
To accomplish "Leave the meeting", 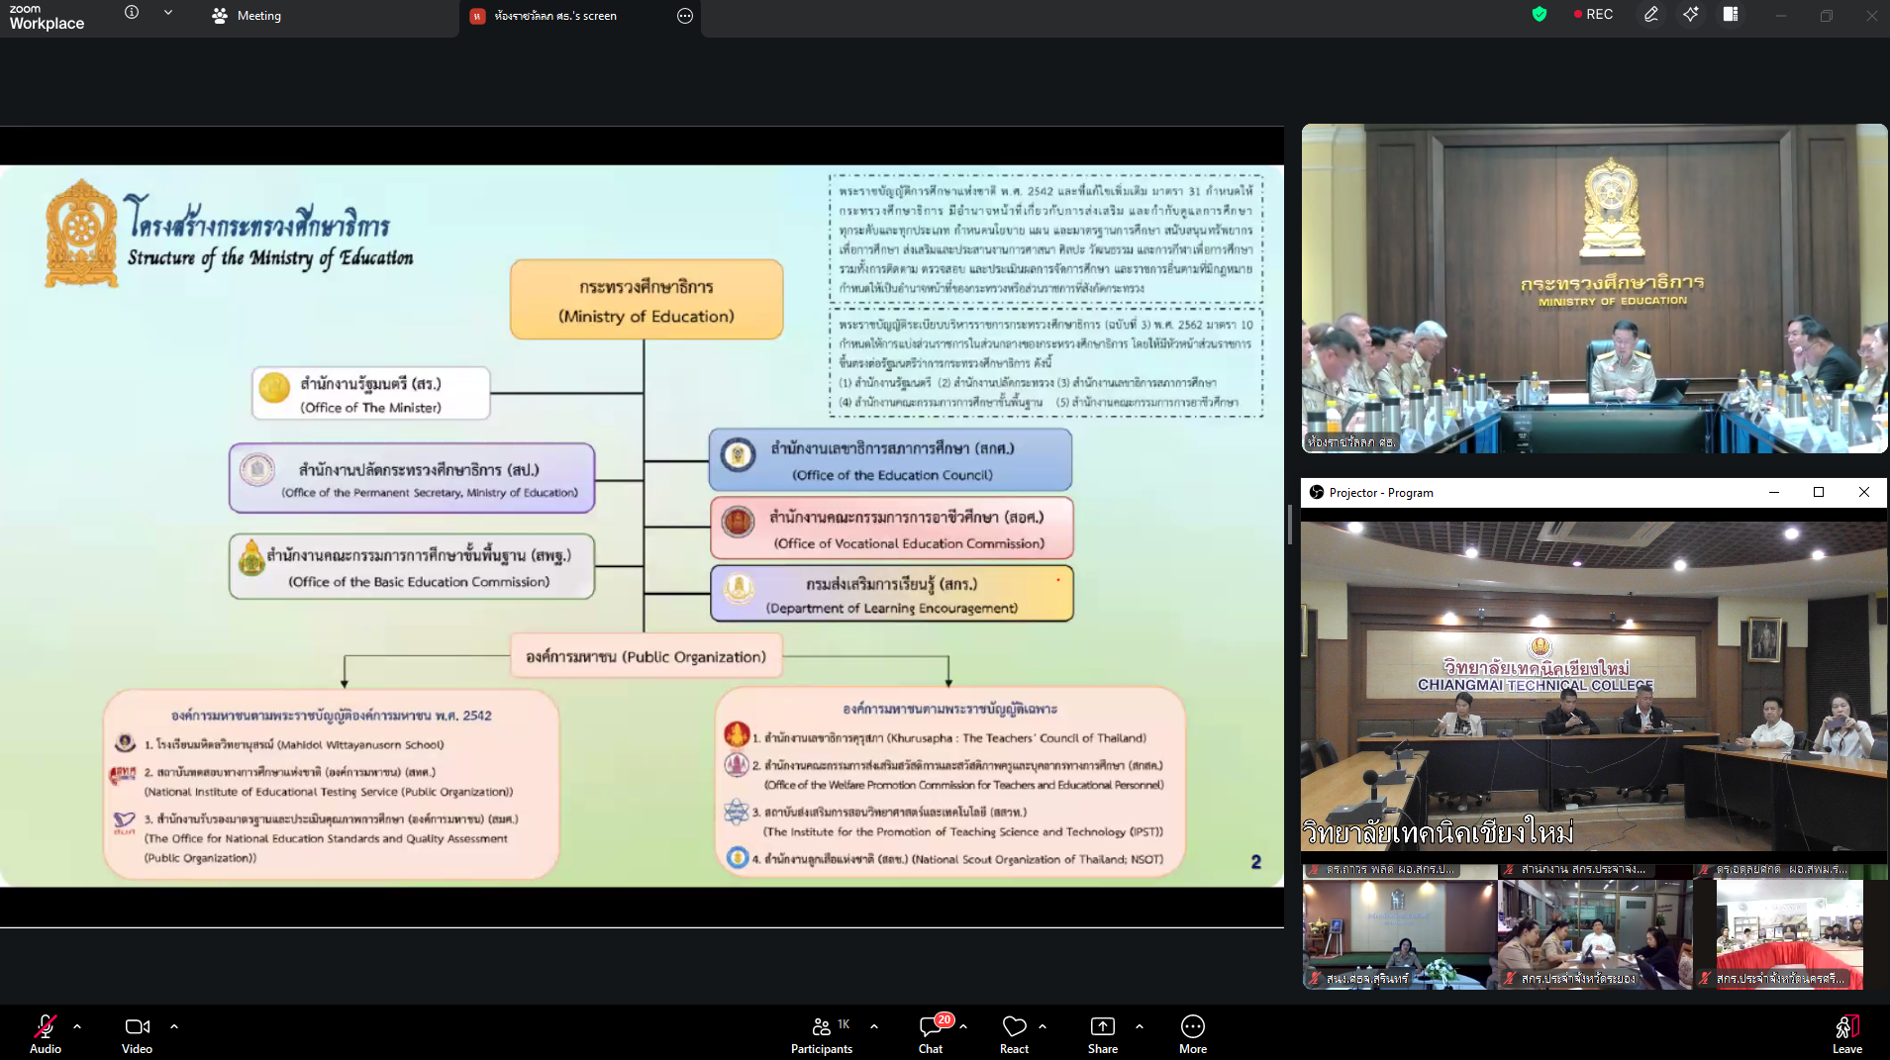I will click(1846, 1032).
